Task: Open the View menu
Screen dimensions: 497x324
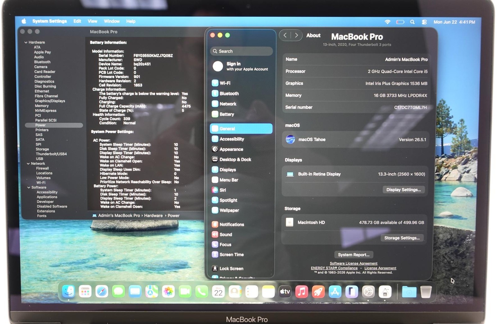Action: [x=93, y=21]
